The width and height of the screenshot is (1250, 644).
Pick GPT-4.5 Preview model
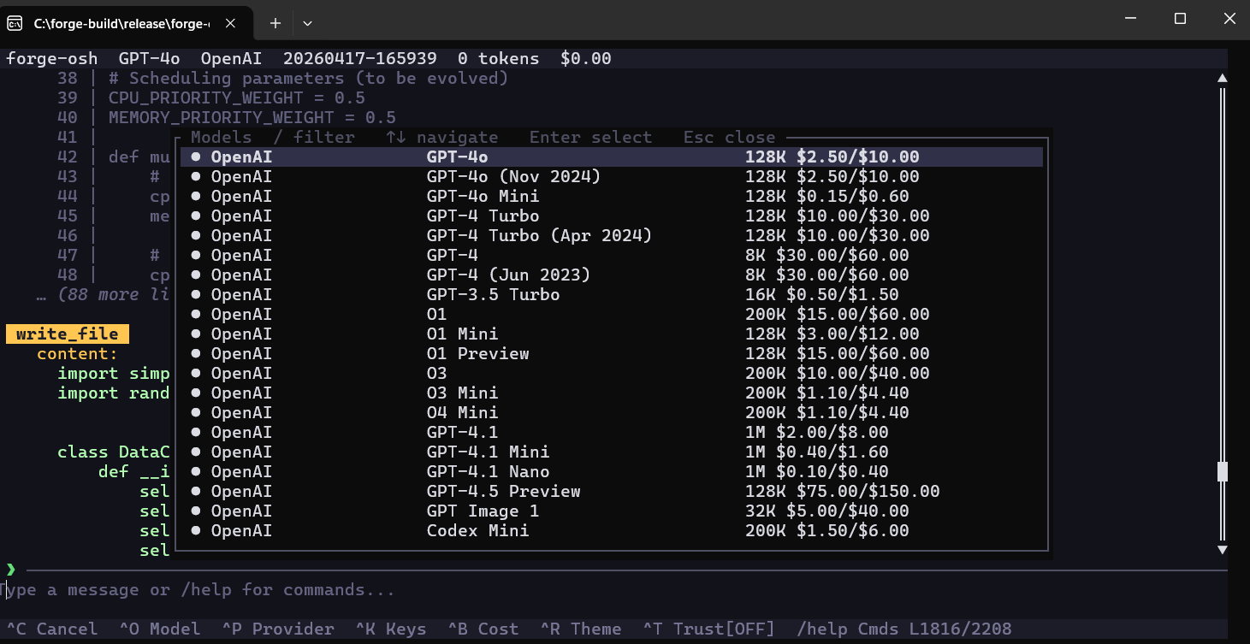(611, 492)
